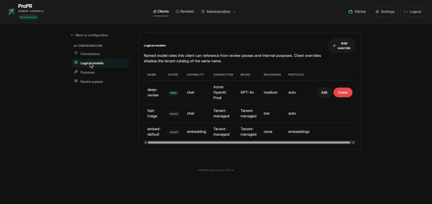Switch to the Reviews tab
Image resolution: width=432 pixels, height=204 pixels.
(185, 12)
